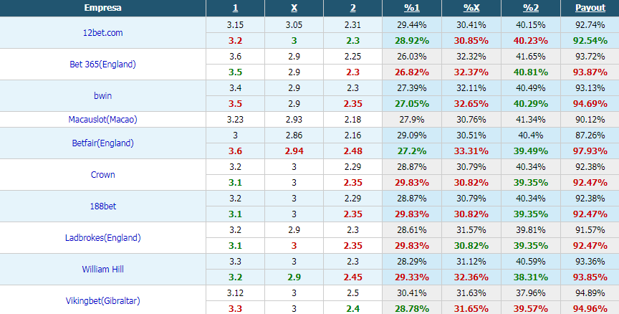Select 12bet.com opening draw odds 3.05
Image resolution: width=619 pixels, height=314 pixels.
coord(294,25)
